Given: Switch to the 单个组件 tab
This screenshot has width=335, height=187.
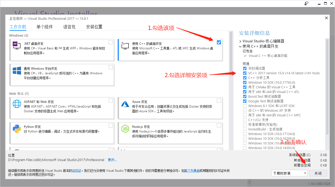Looking at the screenshot, I should [45, 27].
